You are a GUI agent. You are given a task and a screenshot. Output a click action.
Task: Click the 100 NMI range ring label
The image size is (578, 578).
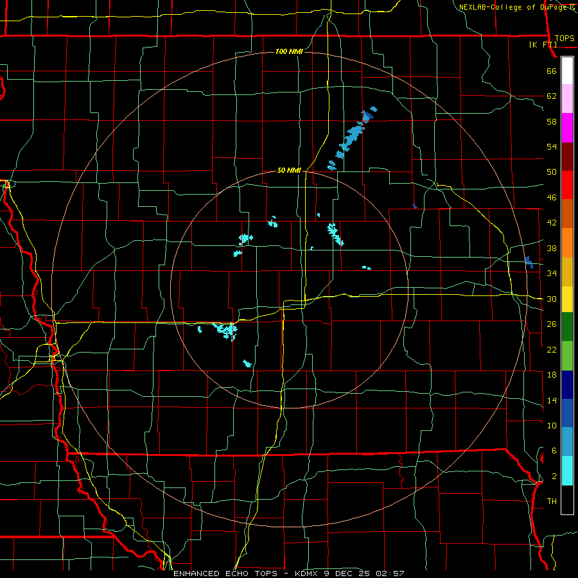pos(289,51)
